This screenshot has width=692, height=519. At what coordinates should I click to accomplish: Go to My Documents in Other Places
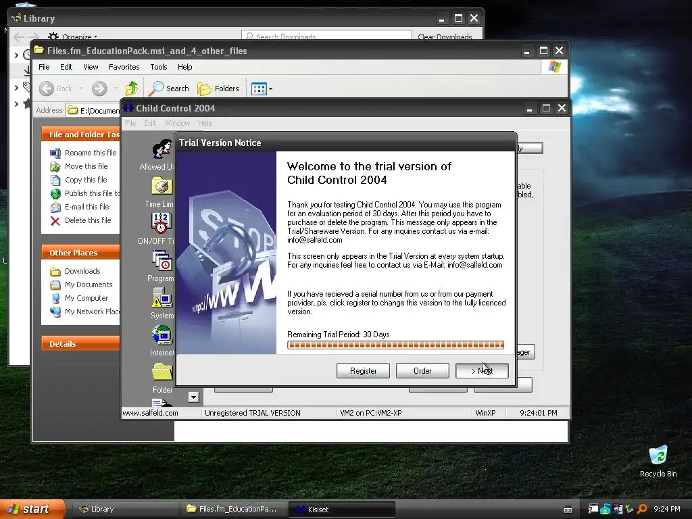(x=89, y=285)
